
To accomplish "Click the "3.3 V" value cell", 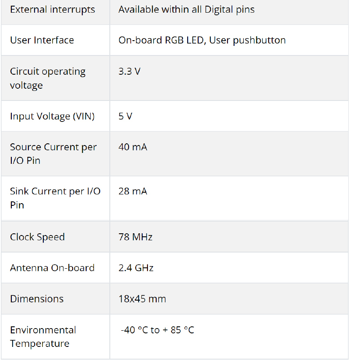I will (129, 71).
